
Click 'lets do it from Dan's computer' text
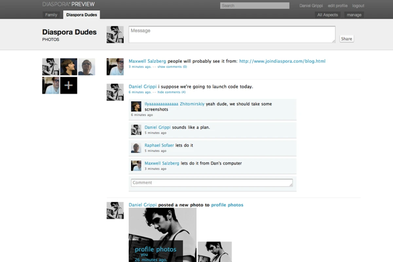211,163
